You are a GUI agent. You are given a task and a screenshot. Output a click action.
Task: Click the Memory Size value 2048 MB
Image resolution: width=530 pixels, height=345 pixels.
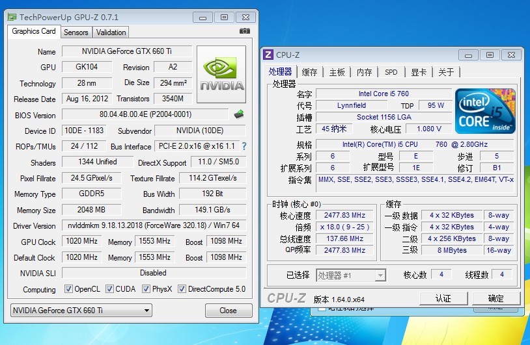[92, 210]
